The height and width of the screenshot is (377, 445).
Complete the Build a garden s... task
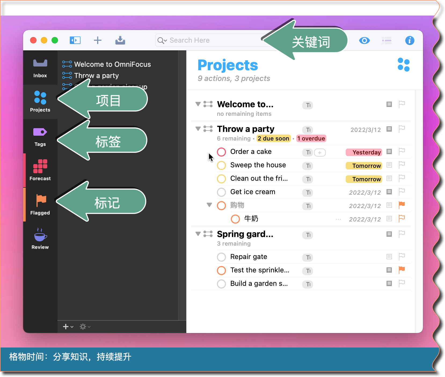pyautogui.click(x=221, y=284)
